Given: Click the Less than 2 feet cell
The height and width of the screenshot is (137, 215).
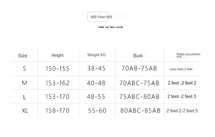Looking at the screenshot, I should coord(181,69).
